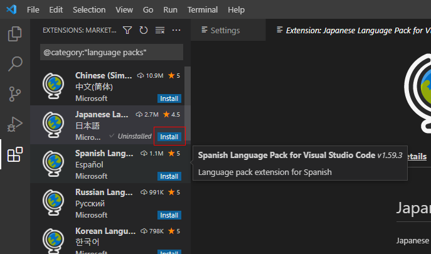Image resolution: width=431 pixels, height=254 pixels.
Task: Click the 4.5 star rating for Japanese pack
Action: (171, 114)
